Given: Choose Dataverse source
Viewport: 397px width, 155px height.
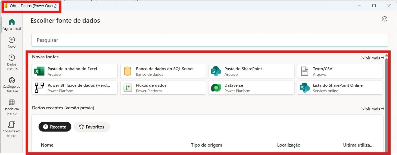Looking at the screenshot, I should point(251,88).
